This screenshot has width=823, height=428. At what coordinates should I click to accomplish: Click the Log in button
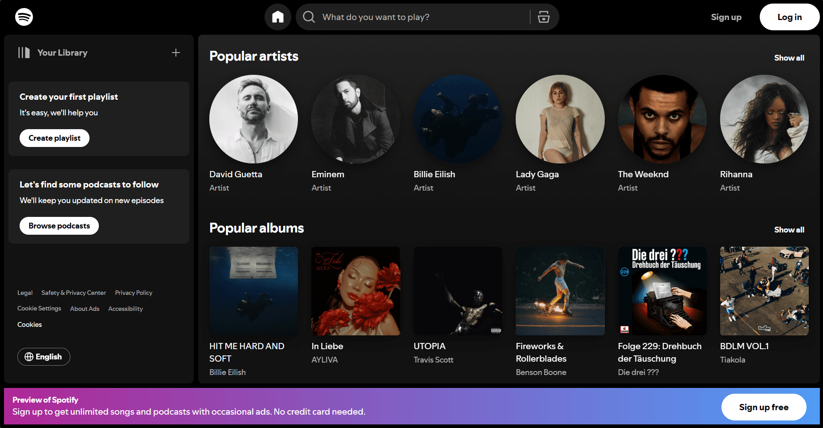click(x=790, y=17)
